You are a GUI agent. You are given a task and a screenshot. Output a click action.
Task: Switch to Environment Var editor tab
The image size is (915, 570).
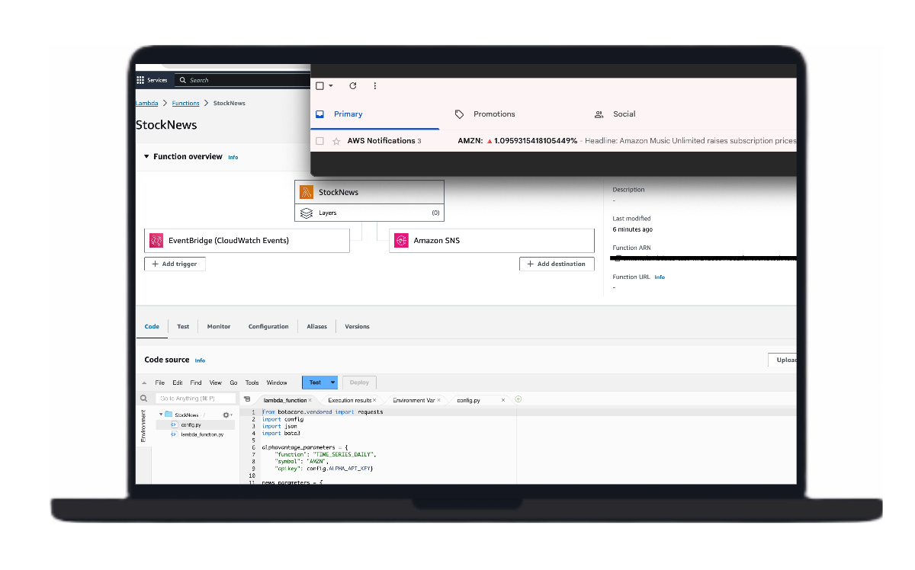pyautogui.click(x=414, y=400)
